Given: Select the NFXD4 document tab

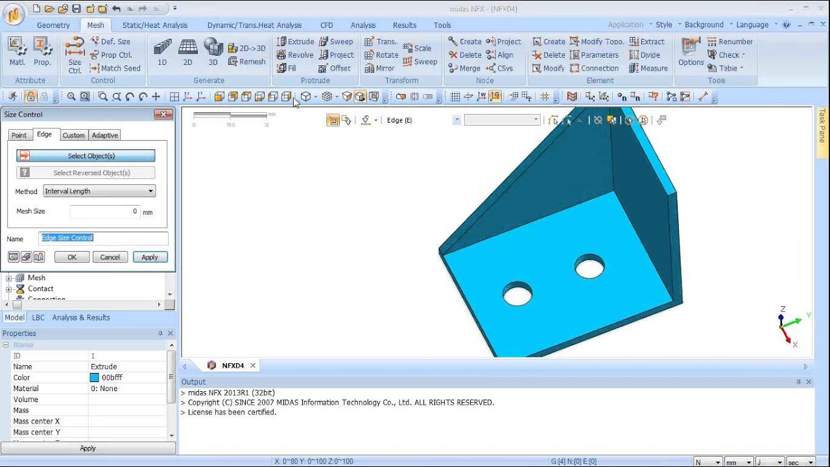Looking at the screenshot, I should 232,366.
